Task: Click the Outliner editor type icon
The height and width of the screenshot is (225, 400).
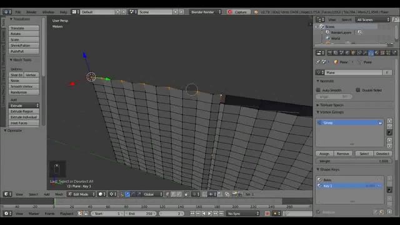Action: (x=320, y=19)
